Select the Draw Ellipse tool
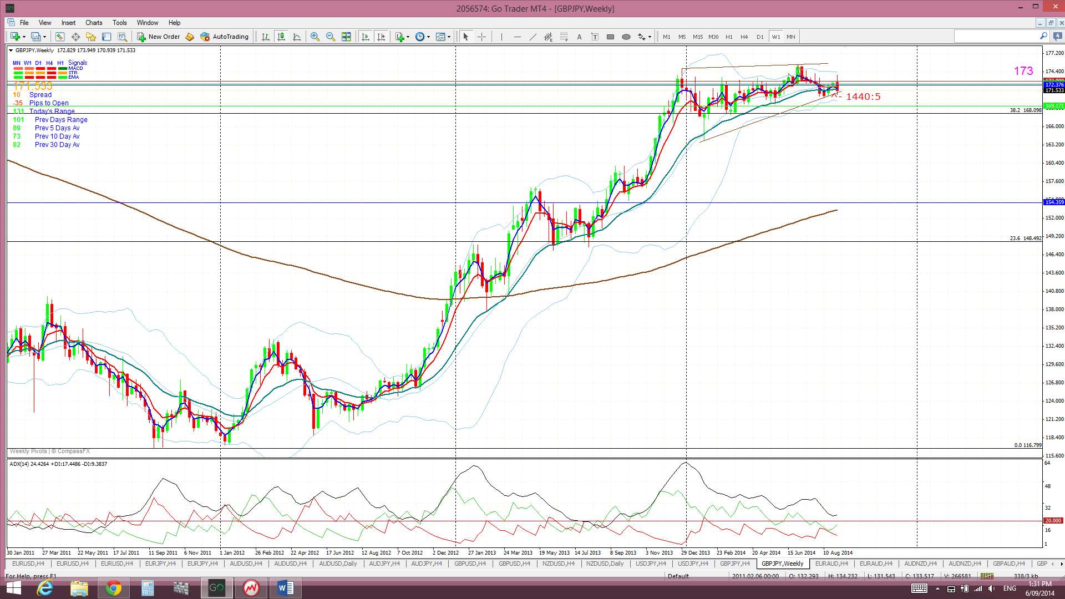Image resolution: width=1065 pixels, height=599 pixels. click(626, 37)
